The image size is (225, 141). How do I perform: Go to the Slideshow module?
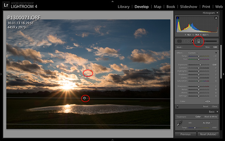[x=189, y=7]
